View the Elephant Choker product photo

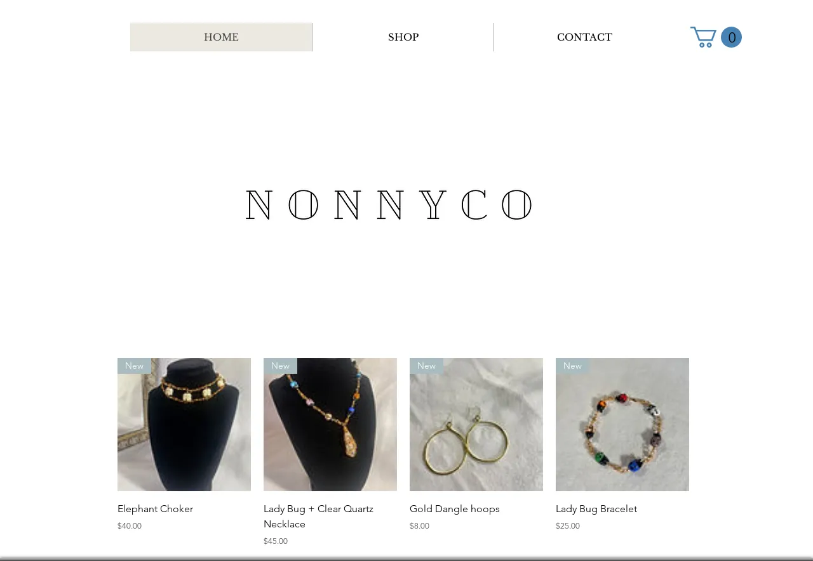pos(184,425)
